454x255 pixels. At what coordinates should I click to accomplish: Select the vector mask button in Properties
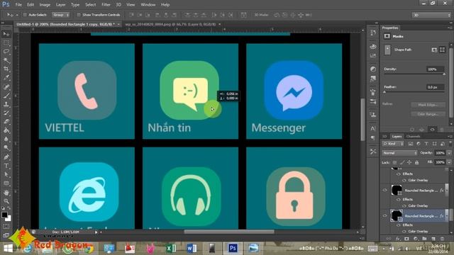(x=442, y=50)
